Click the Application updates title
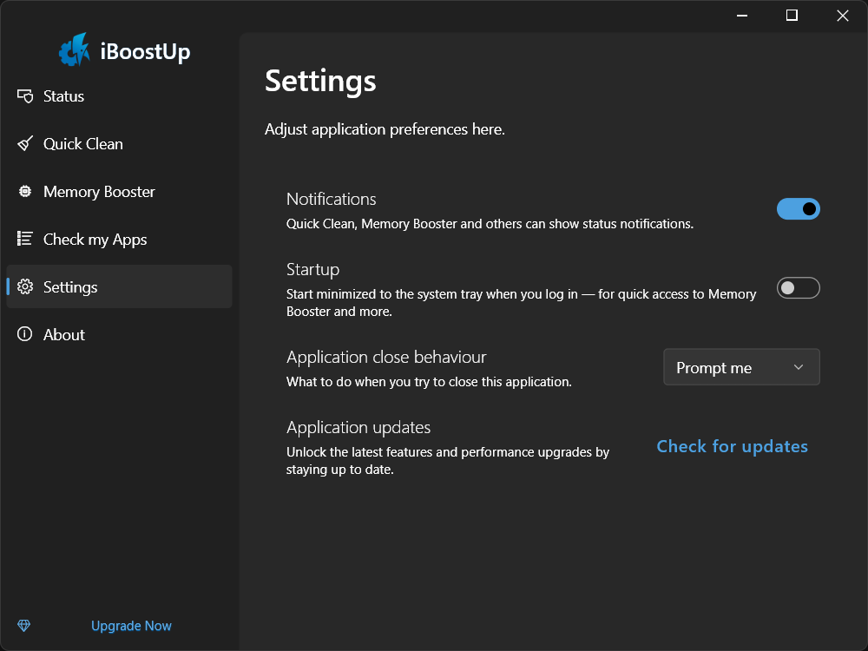 coord(358,427)
